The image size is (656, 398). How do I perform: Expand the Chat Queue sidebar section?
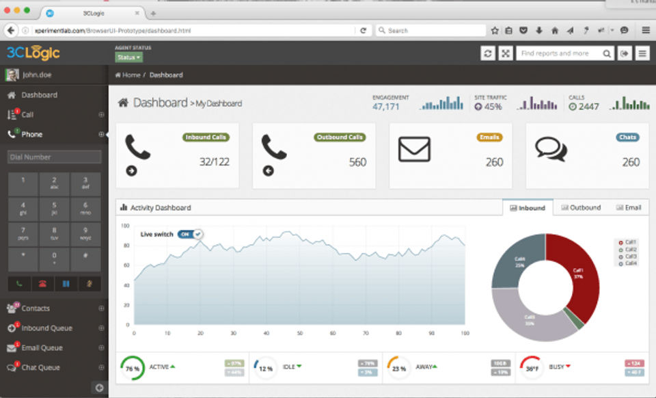click(101, 367)
